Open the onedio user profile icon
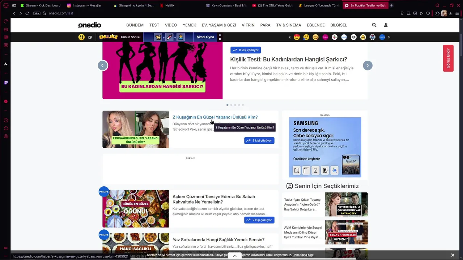The image size is (463, 260). point(386,25)
